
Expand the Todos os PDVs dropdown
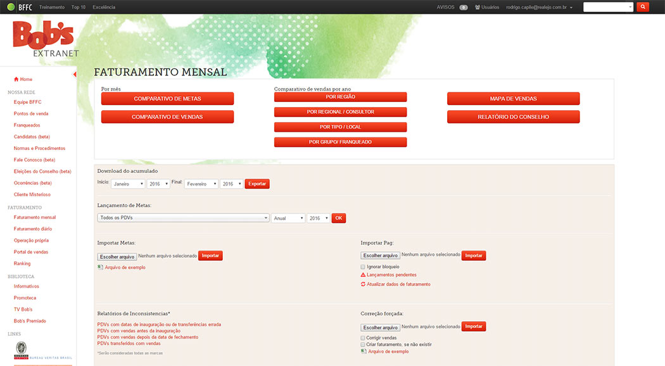pyautogui.click(x=183, y=218)
